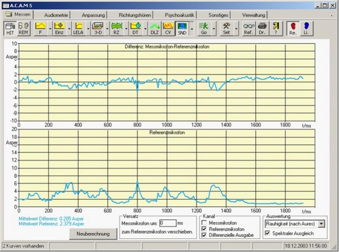This screenshot has width=339, height=252.
Task: Click the date and time in status bar
Action: (306, 246)
